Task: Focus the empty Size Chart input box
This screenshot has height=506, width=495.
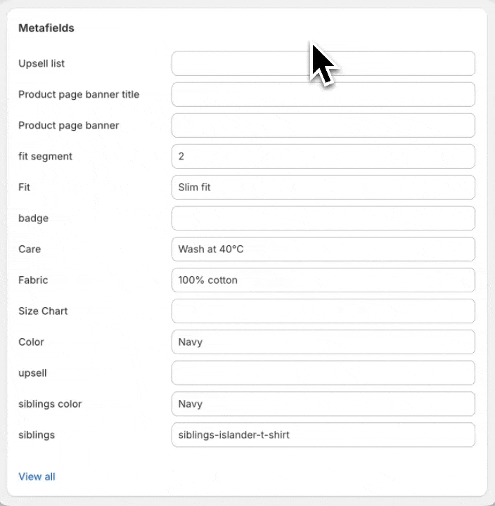Action: click(x=323, y=311)
